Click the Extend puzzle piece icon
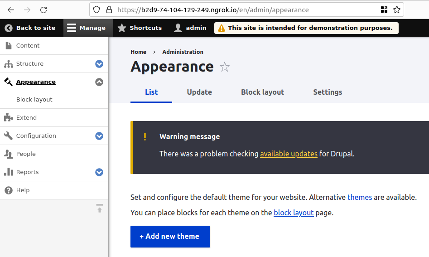The height and width of the screenshot is (257, 429). (x=9, y=117)
